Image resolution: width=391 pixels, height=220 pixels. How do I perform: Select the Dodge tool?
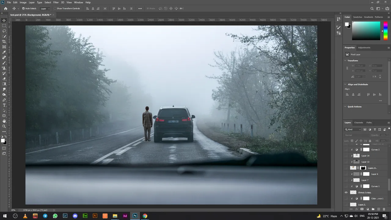pos(4,94)
